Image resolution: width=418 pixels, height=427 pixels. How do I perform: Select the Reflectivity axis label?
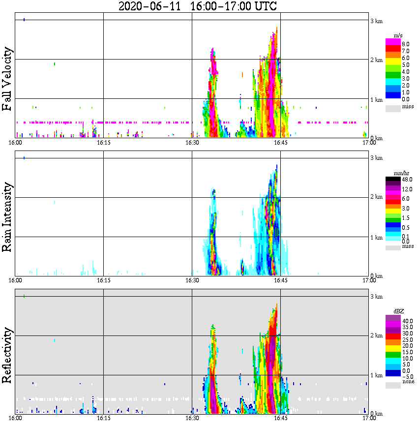coord(7,355)
